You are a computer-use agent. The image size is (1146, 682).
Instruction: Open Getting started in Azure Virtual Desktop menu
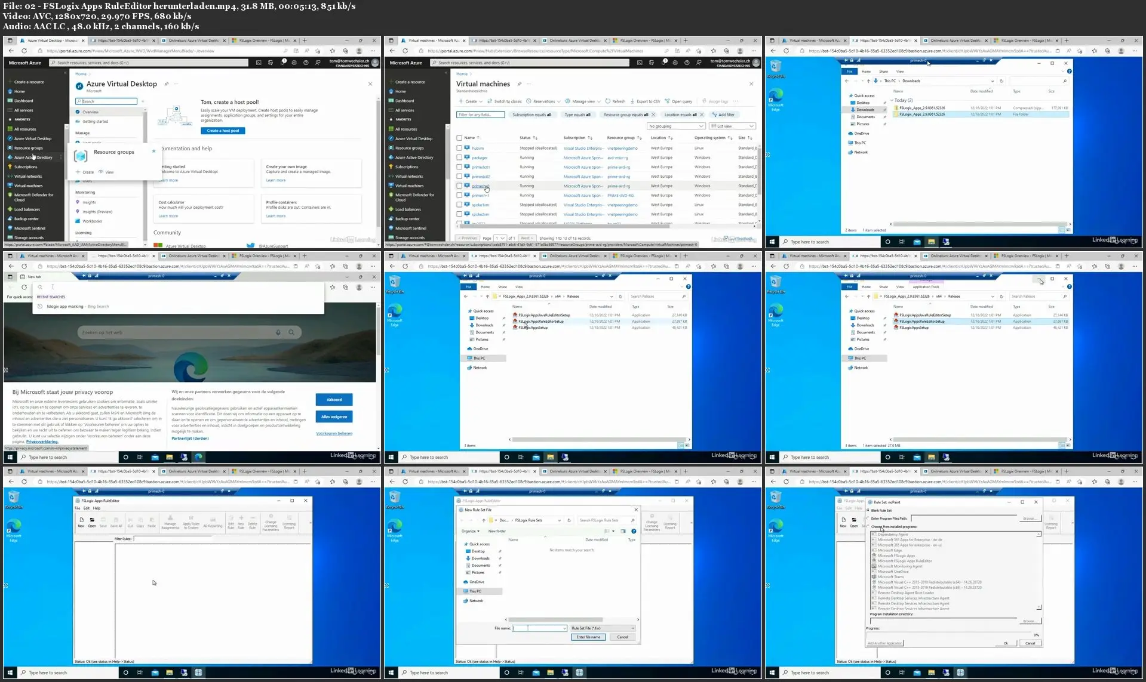(x=96, y=122)
